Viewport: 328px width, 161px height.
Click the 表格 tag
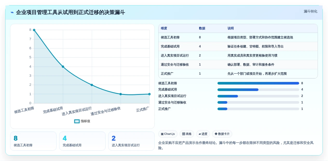(x=187, y=134)
